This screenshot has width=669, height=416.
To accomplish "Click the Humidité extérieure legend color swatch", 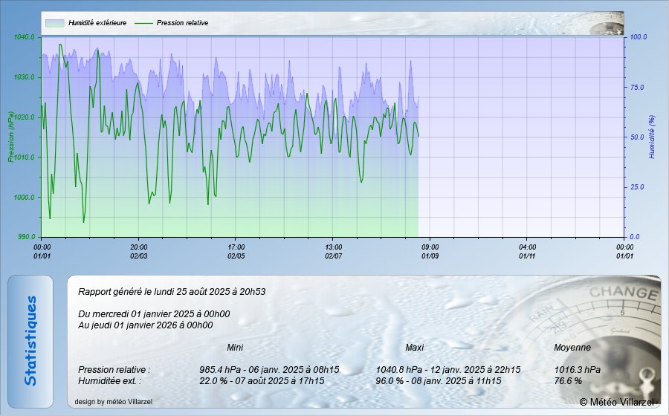I will pos(54,23).
